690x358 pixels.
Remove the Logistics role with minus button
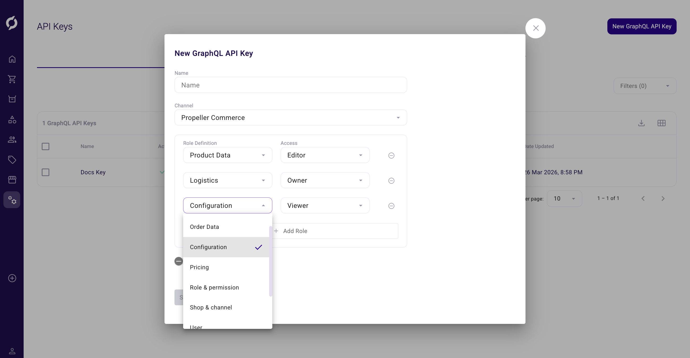391,180
